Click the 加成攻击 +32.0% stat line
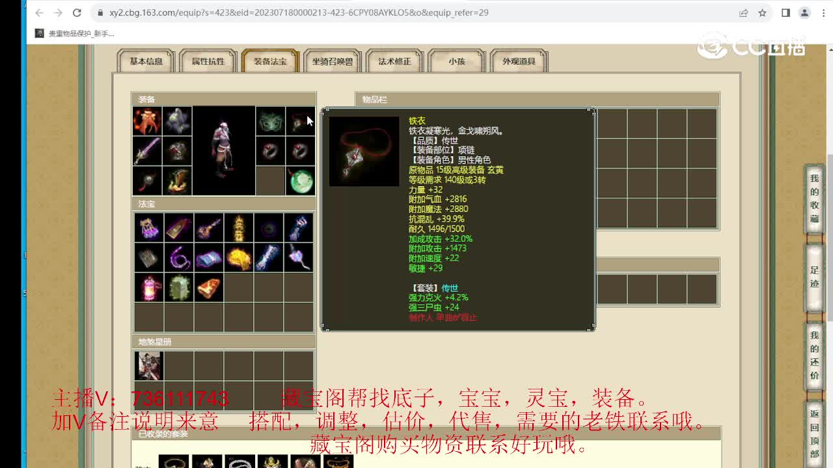 (x=441, y=239)
